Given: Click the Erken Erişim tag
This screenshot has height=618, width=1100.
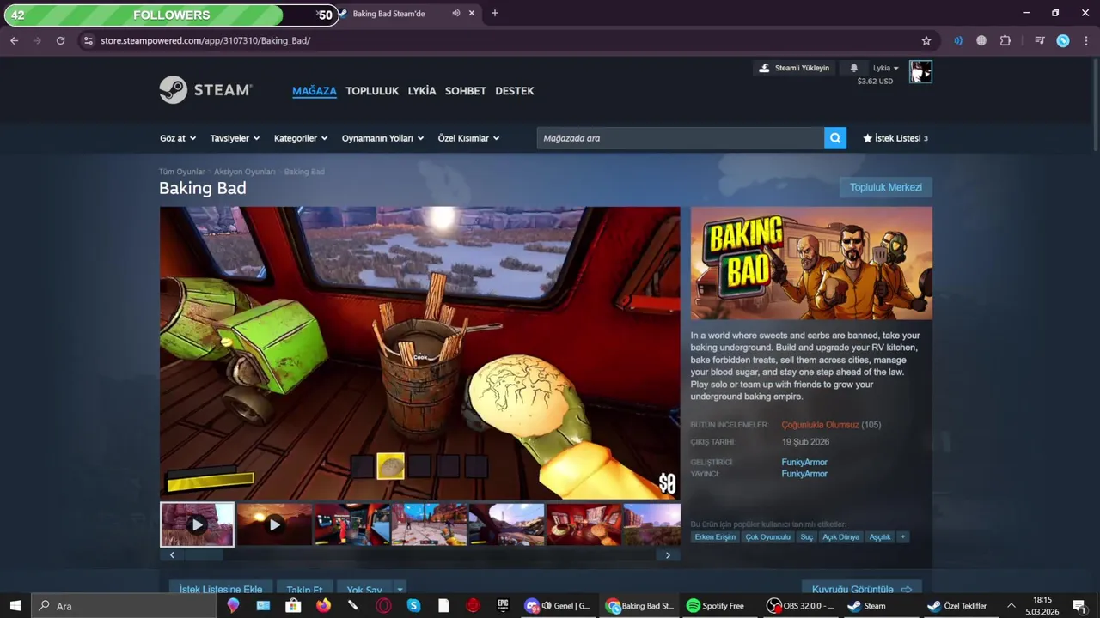Looking at the screenshot, I should 715,536.
